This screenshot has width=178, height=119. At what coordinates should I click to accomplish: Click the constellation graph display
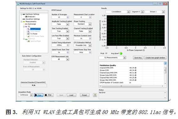[136, 30]
